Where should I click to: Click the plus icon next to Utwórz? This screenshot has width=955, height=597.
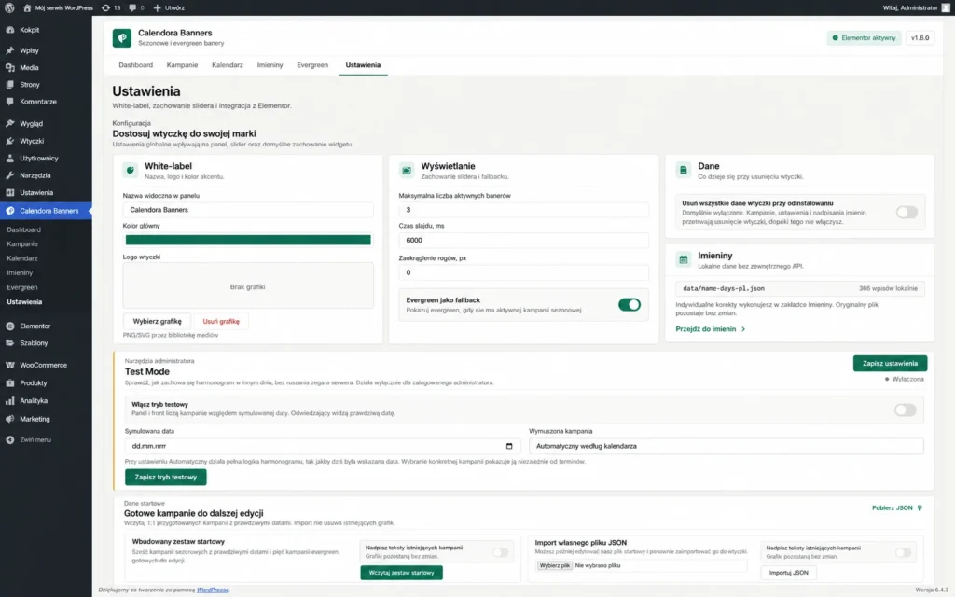[157, 7]
